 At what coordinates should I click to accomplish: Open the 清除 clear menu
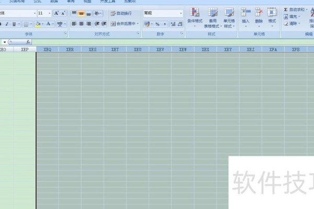click(x=292, y=24)
